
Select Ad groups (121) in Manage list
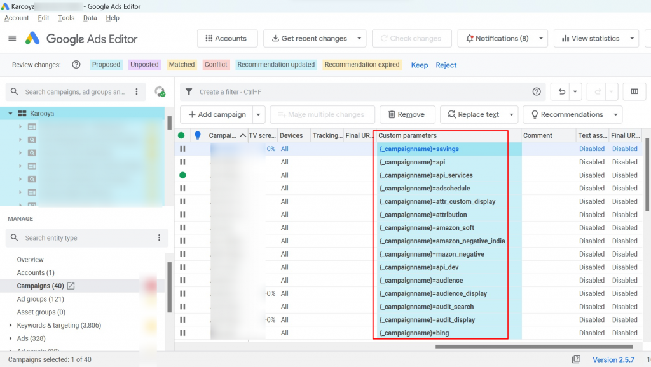[40, 299]
